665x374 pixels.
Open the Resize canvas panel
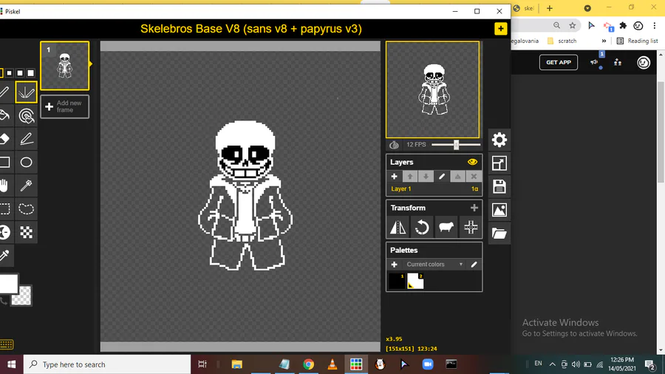pos(499,163)
